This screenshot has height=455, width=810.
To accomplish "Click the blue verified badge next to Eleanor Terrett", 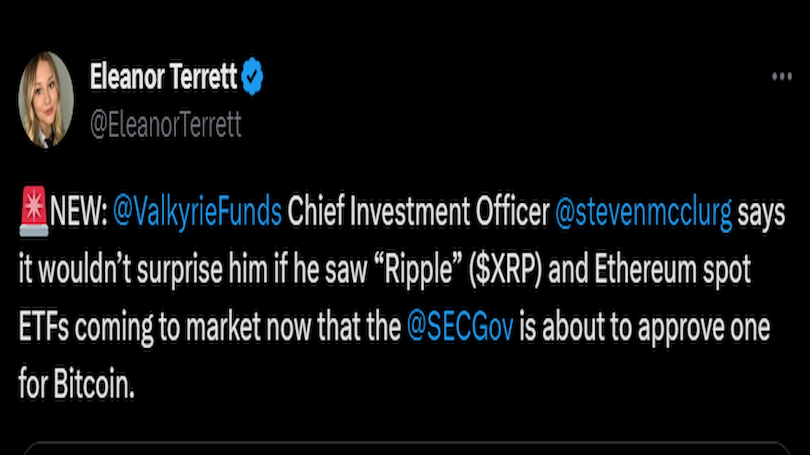I will 253,76.
